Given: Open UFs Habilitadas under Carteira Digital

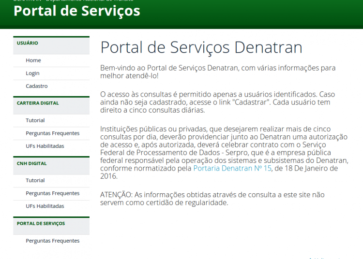Looking at the screenshot, I should click(45, 146).
